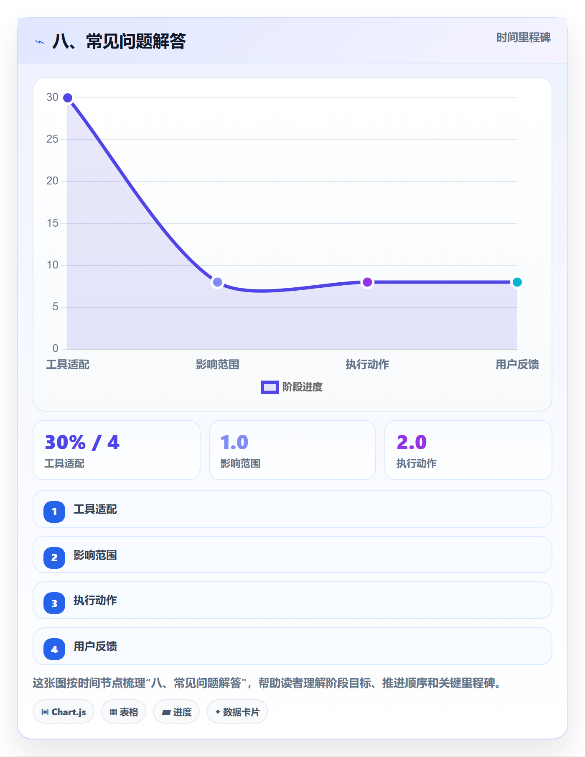This screenshot has height=757, width=585.
Task: Open the 2.0 执行动作 data card
Action: (468, 450)
